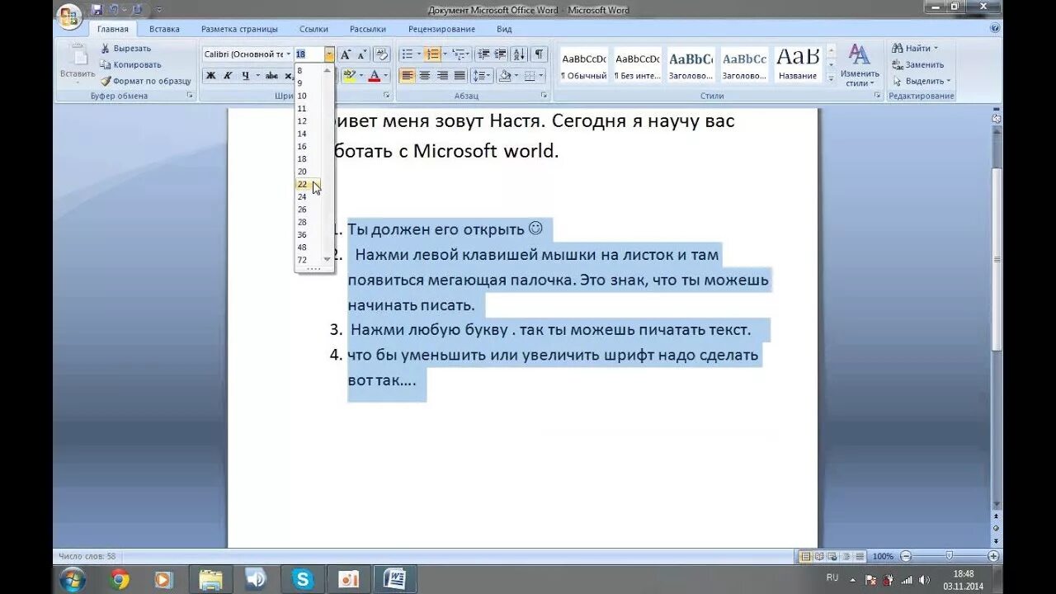Screen dimensions: 1056x594
Task: Click the Найти (Find) binoculars icon
Action: tap(898, 48)
